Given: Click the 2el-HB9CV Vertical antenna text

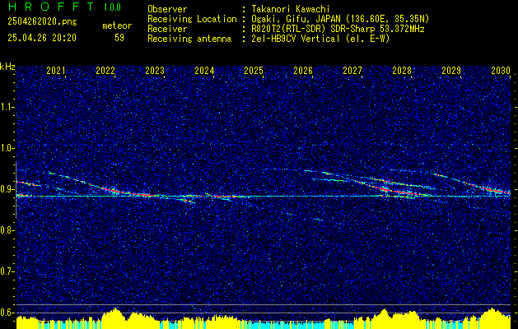Looking at the screenshot, I should tap(321, 39).
